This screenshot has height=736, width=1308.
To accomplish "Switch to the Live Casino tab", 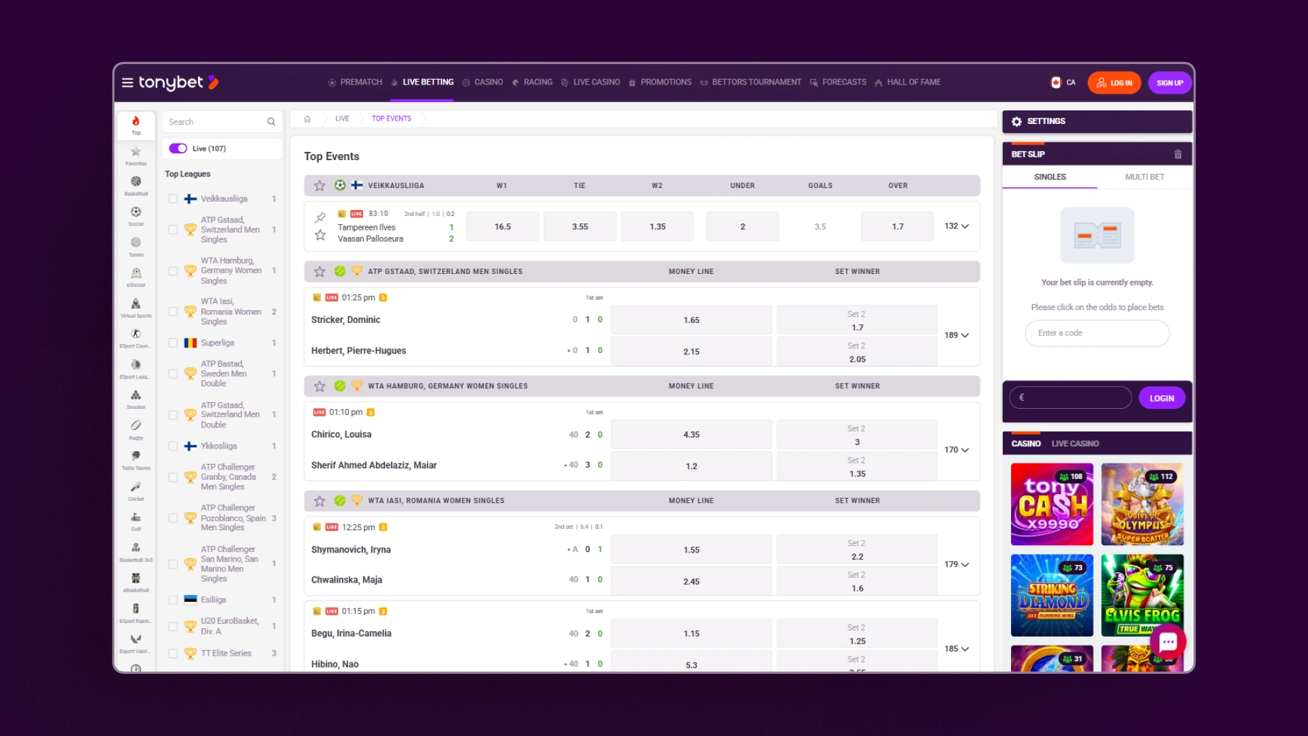I will (1075, 444).
